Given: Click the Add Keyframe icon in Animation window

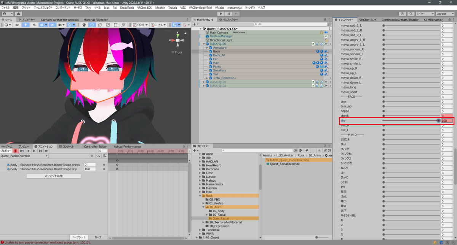Looking at the screenshot, I should [98, 156].
